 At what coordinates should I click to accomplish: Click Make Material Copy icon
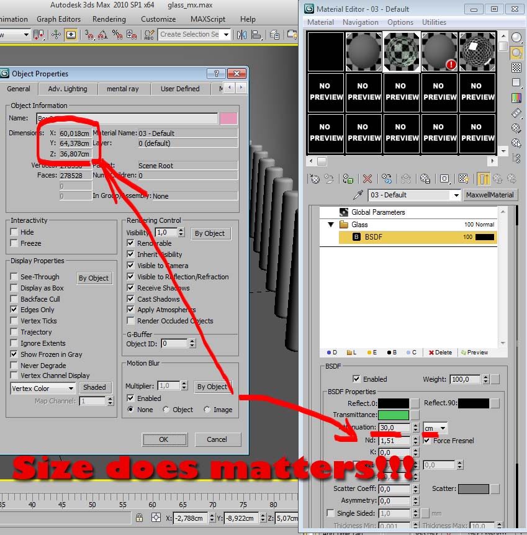point(387,179)
